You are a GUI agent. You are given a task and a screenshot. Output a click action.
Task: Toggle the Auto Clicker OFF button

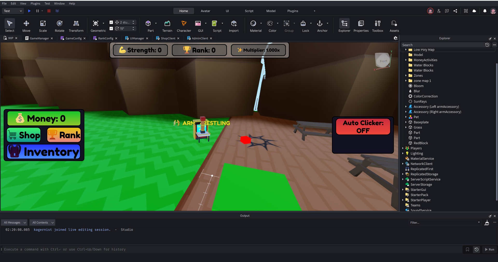click(363, 127)
